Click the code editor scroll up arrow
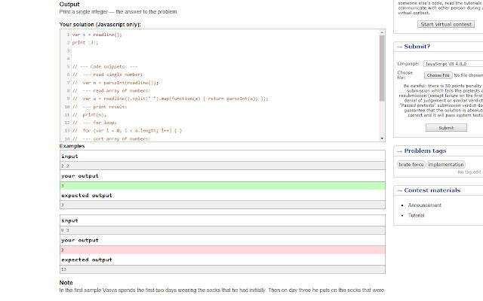Image resolution: width=483 pixels, height=301 pixels. [382, 32]
